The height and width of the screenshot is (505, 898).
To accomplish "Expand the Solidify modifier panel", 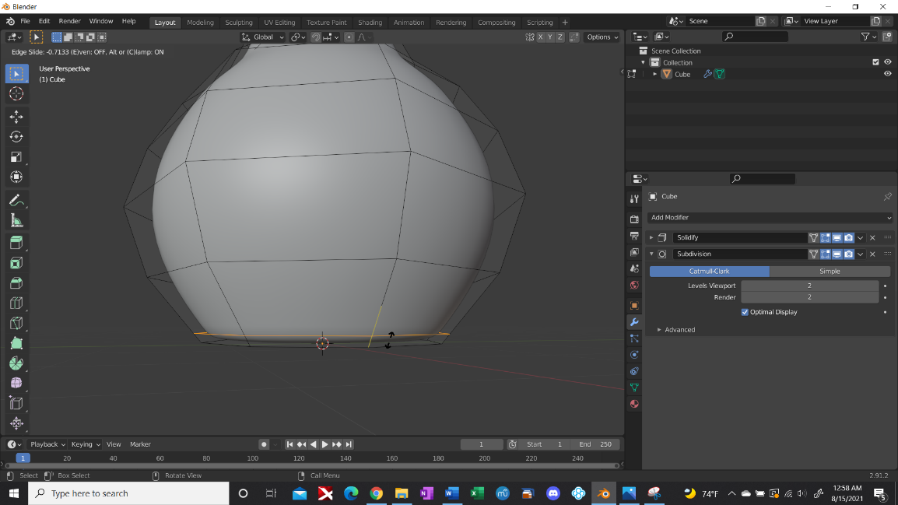I will (651, 237).
